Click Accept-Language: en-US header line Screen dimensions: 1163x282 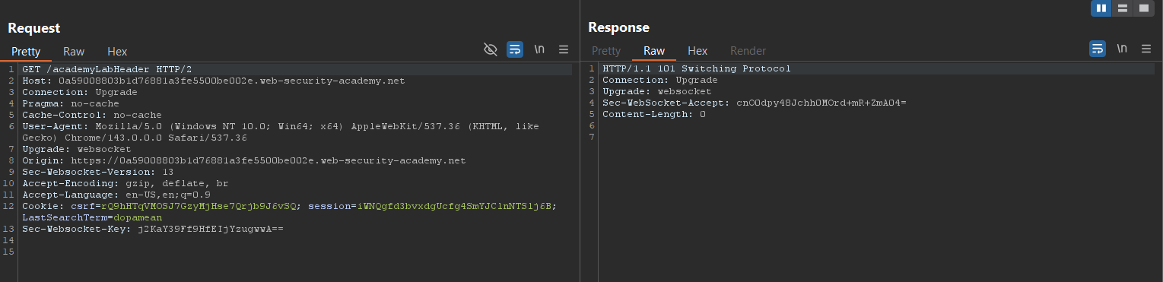tap(116, 195)
